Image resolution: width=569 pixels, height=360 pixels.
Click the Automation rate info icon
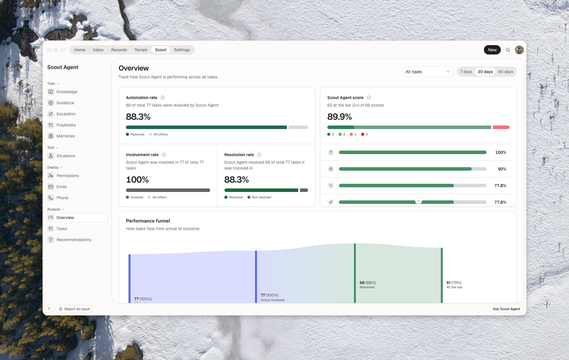coord(163,98)
